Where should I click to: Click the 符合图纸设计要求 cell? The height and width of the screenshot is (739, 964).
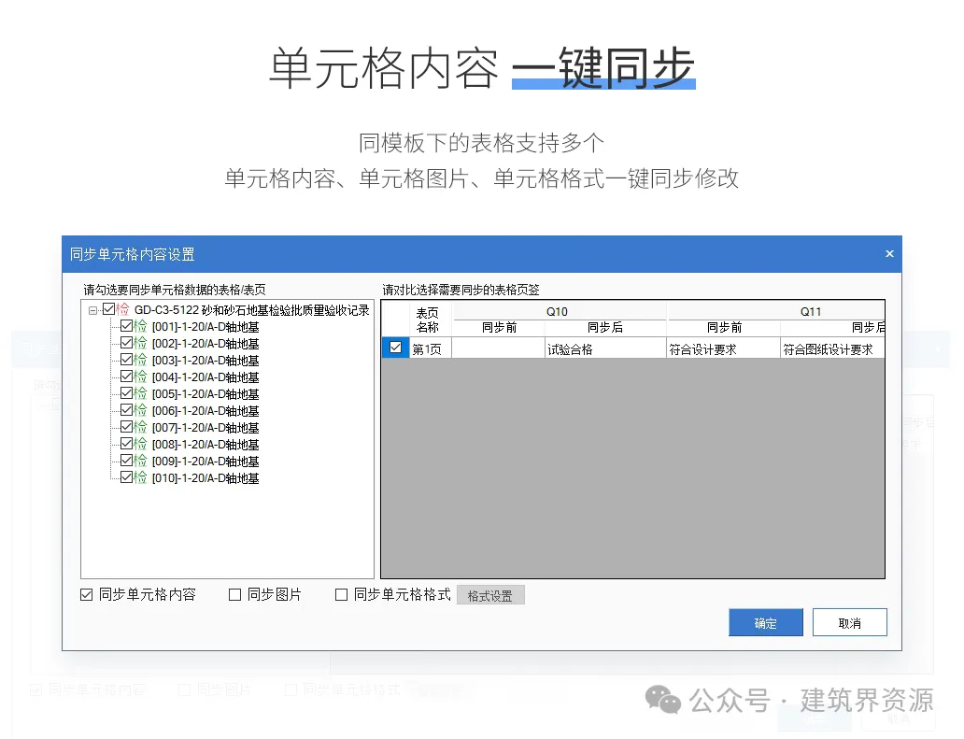point(832,348)
